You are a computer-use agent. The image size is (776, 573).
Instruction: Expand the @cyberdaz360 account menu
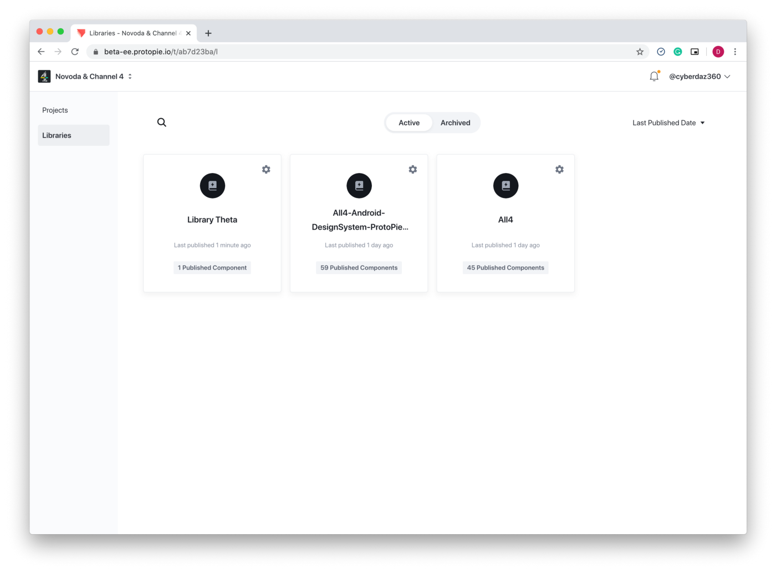coord(700,77)
